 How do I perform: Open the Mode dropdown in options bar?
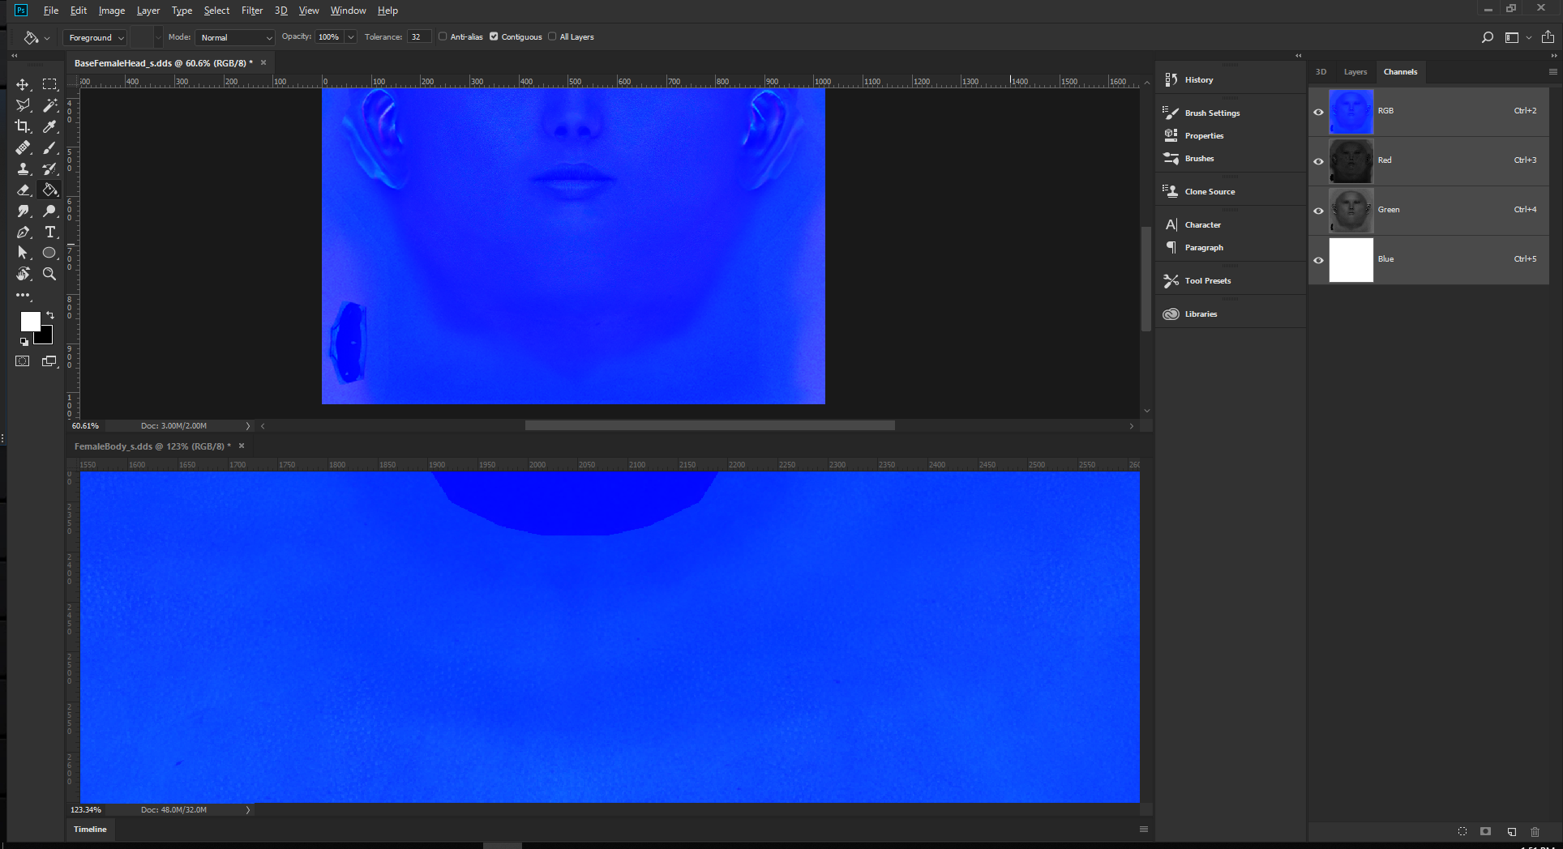(234, 37)
